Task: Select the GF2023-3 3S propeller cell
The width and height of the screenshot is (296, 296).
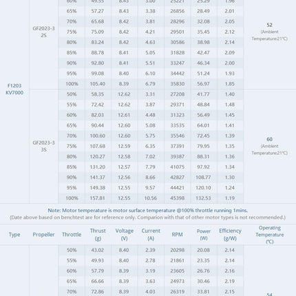Action: pyautogui.click(x=43, y=146)
